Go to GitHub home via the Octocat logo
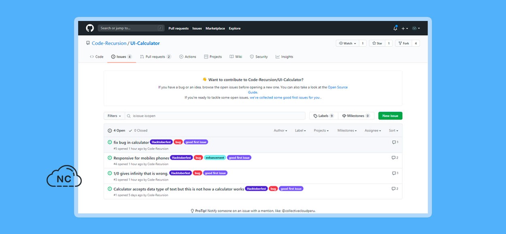This screenshot has height=234, width=506. click(x=90, y=28)
